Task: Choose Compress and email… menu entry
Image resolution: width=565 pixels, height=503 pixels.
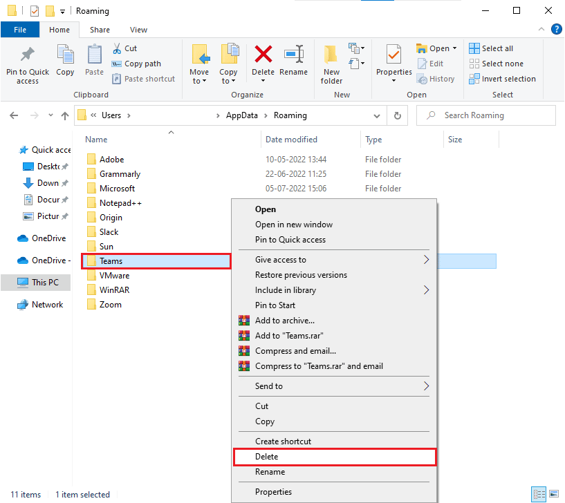Action: (x=295, y=351)
